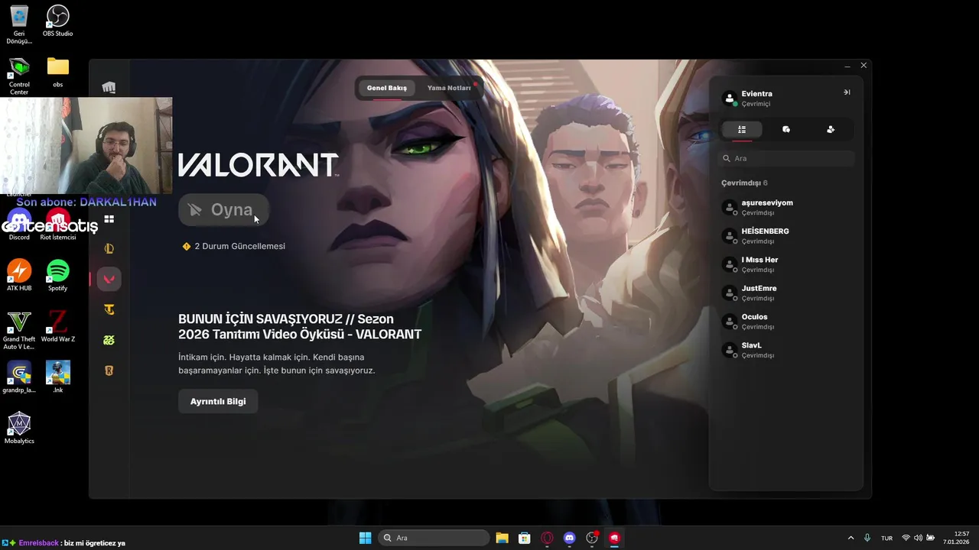Open Riot Client from the taskbar
This screenshot has height=550, width=979.
click(x=614, y=538)
